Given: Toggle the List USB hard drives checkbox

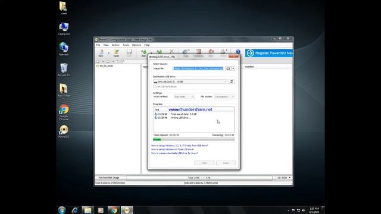Looking at the screenshot, I should click(x=155, y=87).
